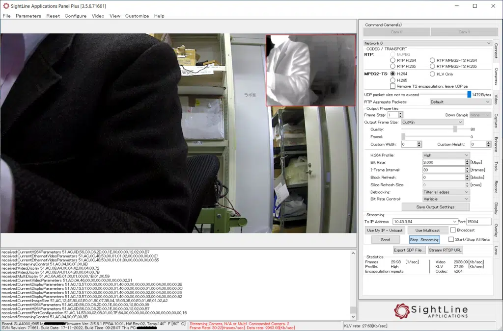Enable Remove TS encapsulation checkbox
Screen dimensions: 503x331
pyautogui.click(x=393, y=86)
